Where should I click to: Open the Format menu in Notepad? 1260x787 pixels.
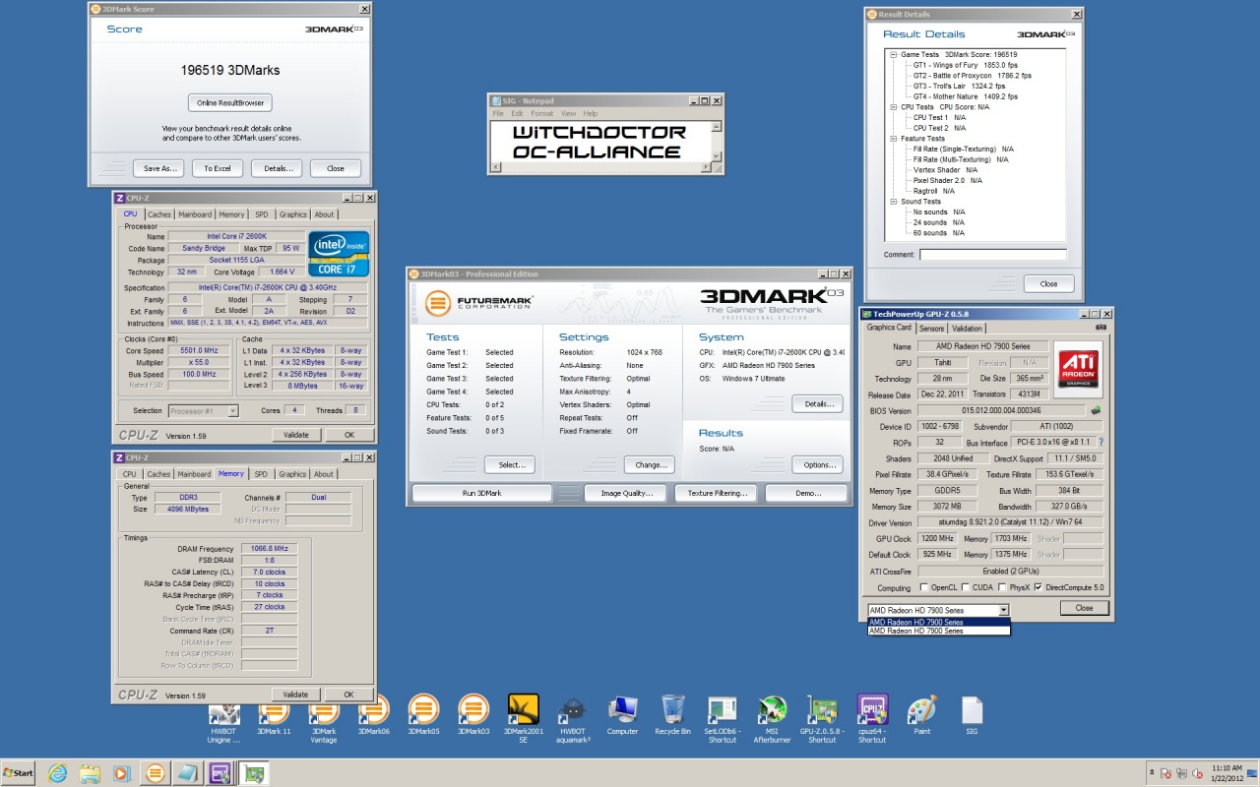point(541,114)
